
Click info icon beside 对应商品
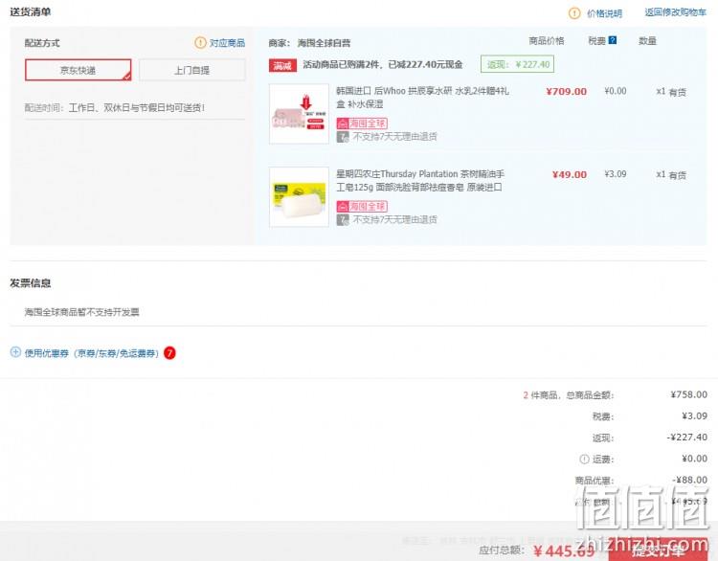pyautogui.click(x=200, y=42)
